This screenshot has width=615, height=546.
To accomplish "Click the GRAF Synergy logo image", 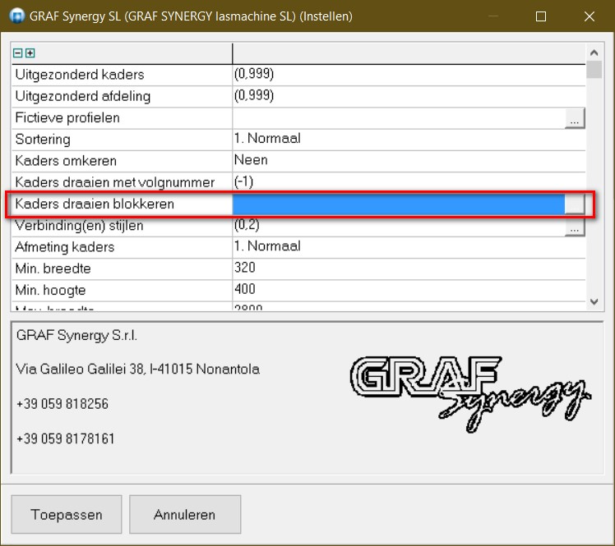I will pos(469,393).
